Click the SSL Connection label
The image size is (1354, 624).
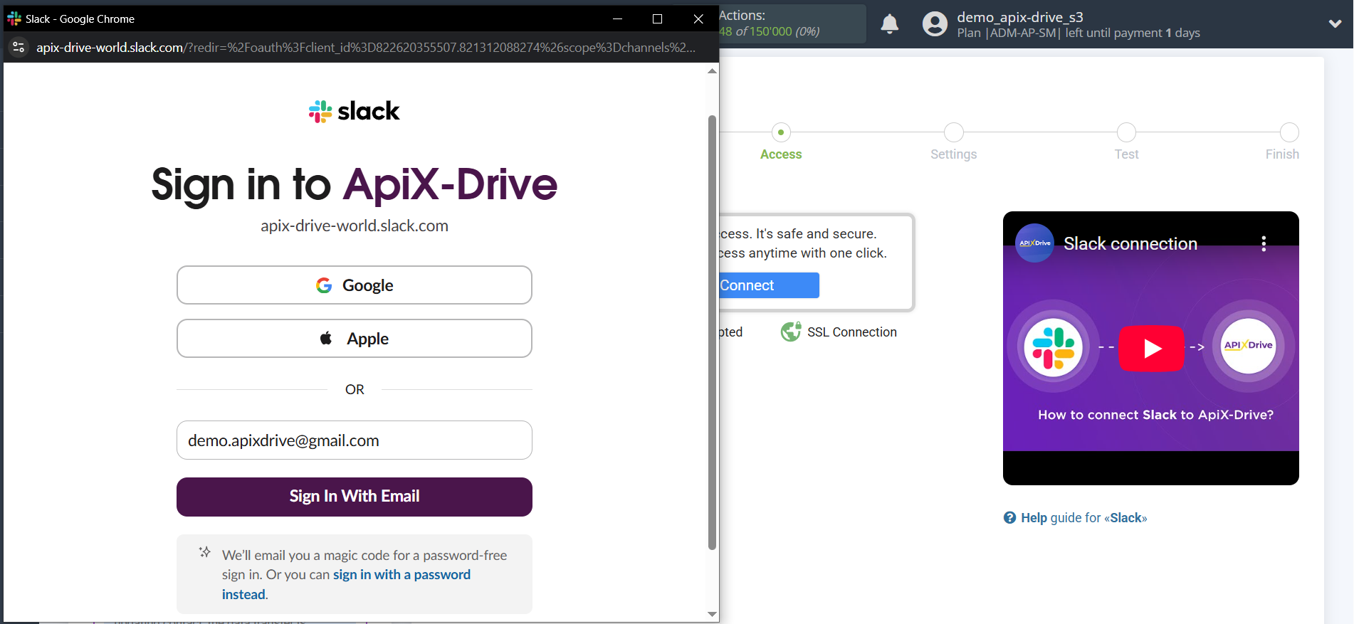852,332
